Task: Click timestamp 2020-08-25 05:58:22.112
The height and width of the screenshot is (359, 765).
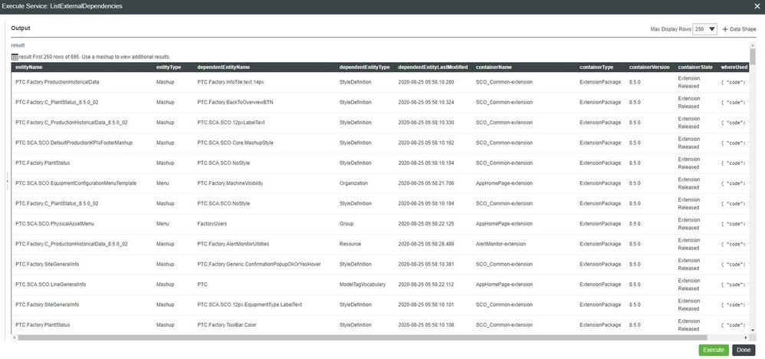Action: pos(426,285)
